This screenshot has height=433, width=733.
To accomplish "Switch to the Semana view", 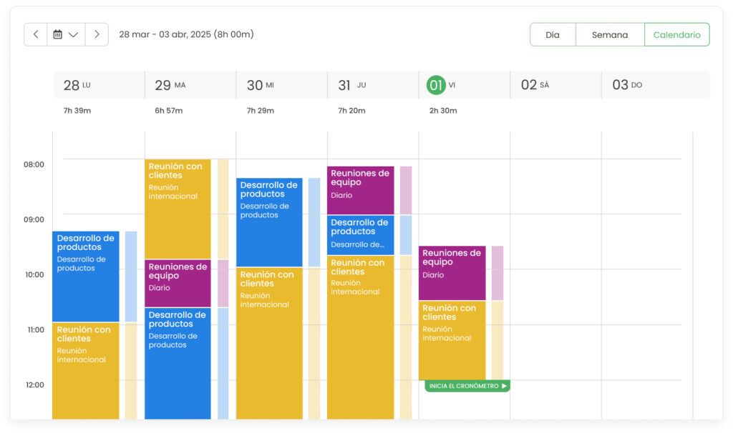I will [610, 34].
